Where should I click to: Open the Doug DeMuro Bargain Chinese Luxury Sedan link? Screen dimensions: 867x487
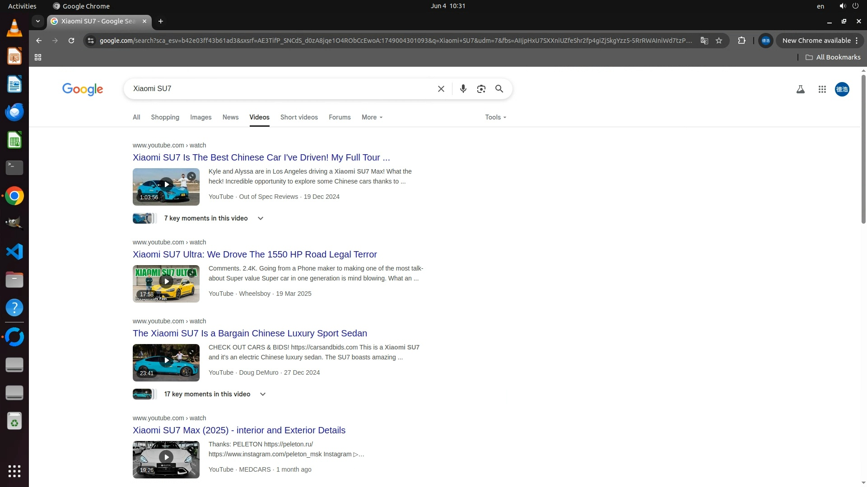pyautogui.click(x=250, y=333)
